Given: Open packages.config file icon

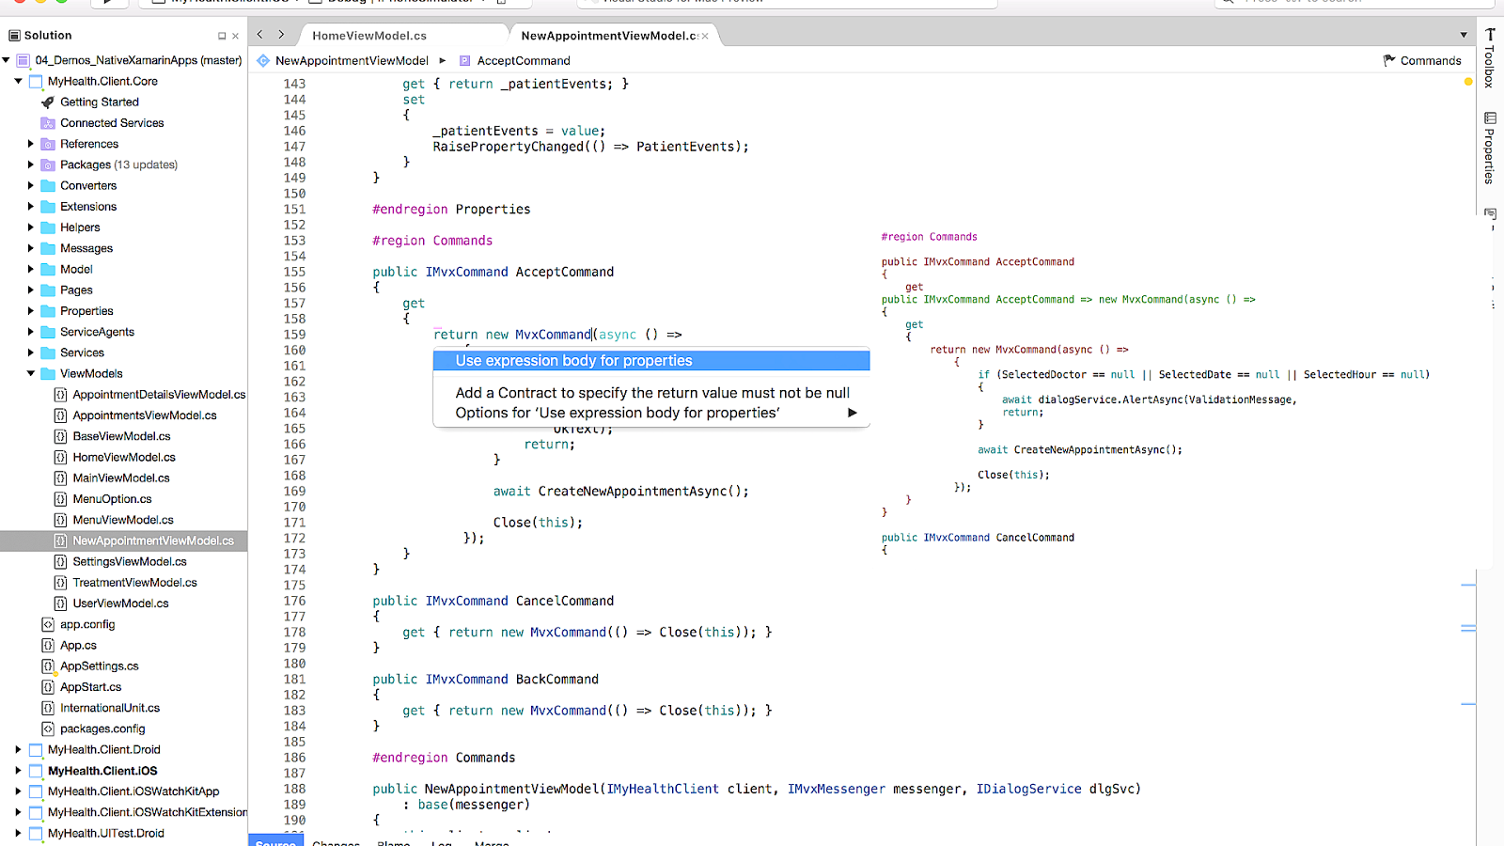Looking at the screenshot, I should [48, 728].
